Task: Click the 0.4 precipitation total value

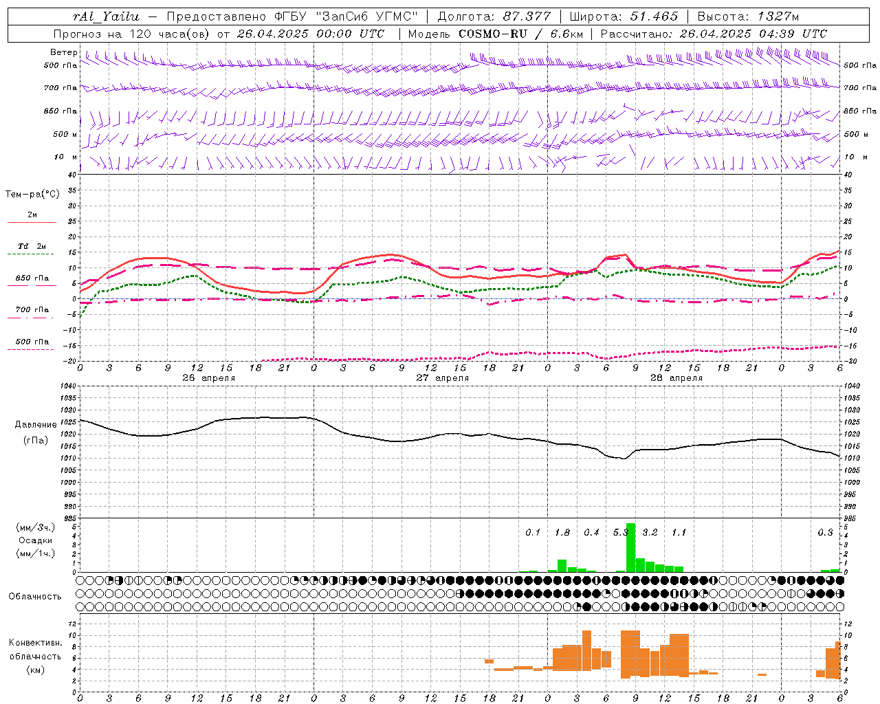Action: [x=591, y=532]
